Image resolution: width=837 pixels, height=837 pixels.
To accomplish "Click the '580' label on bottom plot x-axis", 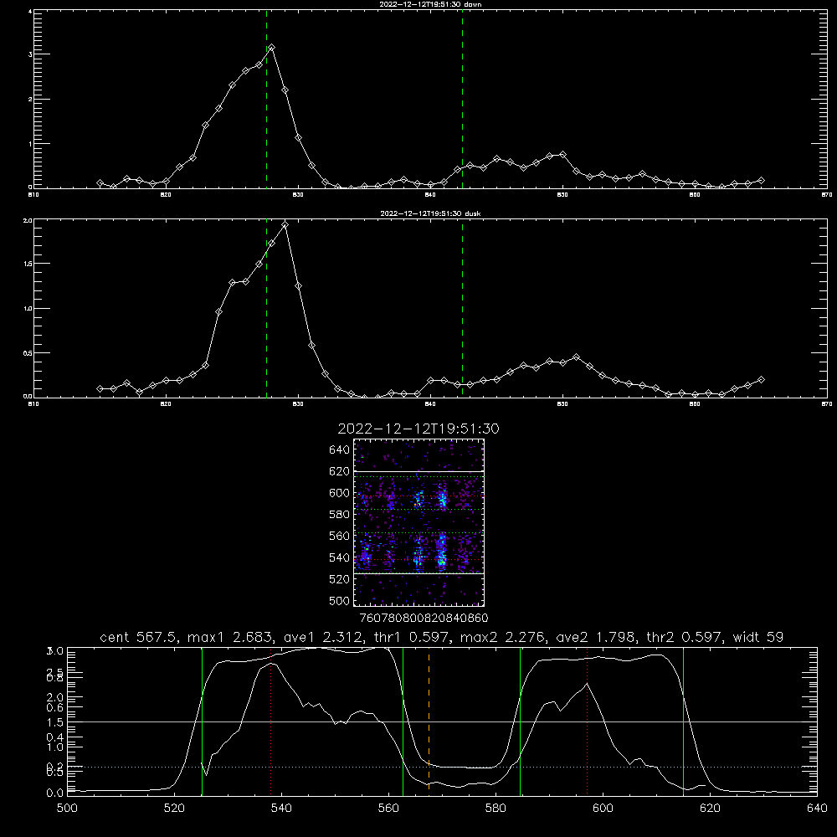I will pyautogui.click(x=496, y=809).
